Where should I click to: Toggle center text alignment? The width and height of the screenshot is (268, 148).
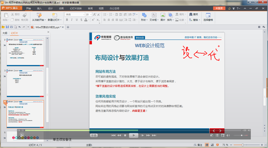coord(109,20)
